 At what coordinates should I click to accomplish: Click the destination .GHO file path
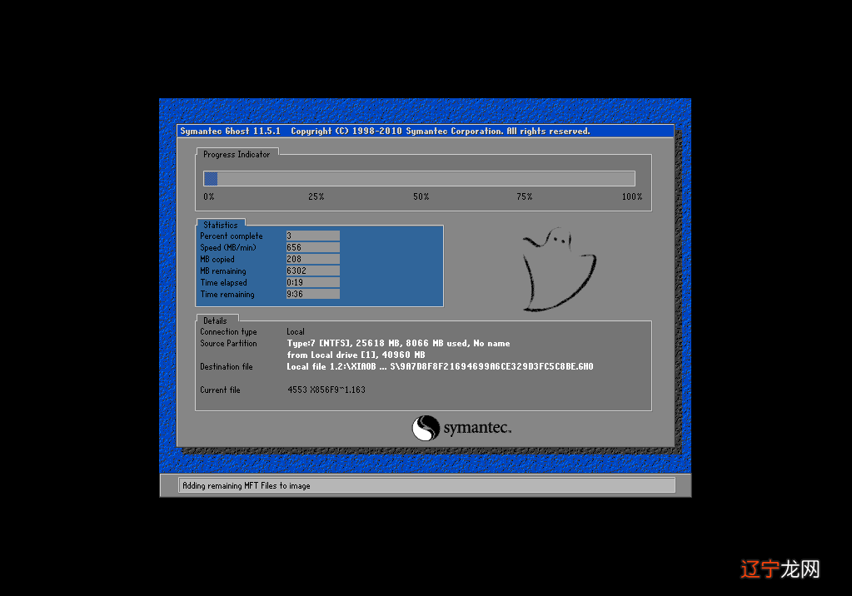point(440,367)
